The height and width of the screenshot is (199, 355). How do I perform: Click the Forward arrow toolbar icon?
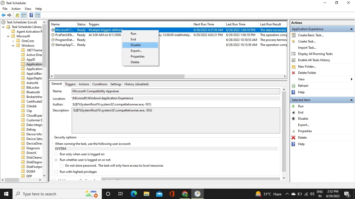point(9,15)
